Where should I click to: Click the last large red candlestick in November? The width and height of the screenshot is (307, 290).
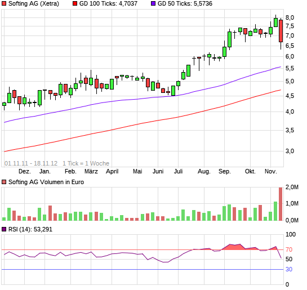coord(281,31)
